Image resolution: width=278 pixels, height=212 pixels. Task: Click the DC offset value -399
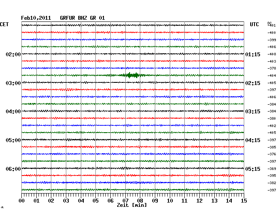[x=272, y=40]
